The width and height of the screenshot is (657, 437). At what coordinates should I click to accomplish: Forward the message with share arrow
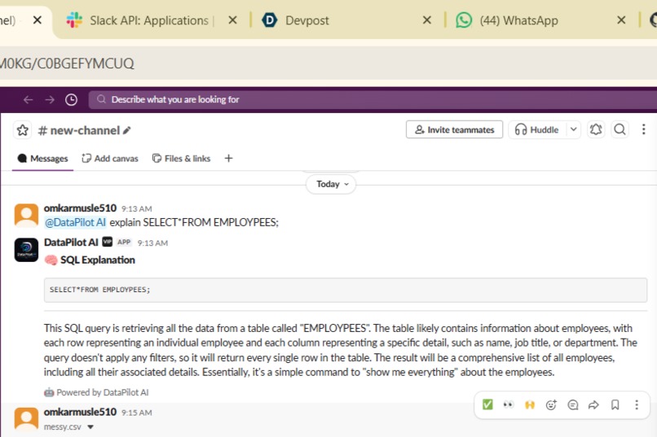pyautogui.click(x=593, y=404)
